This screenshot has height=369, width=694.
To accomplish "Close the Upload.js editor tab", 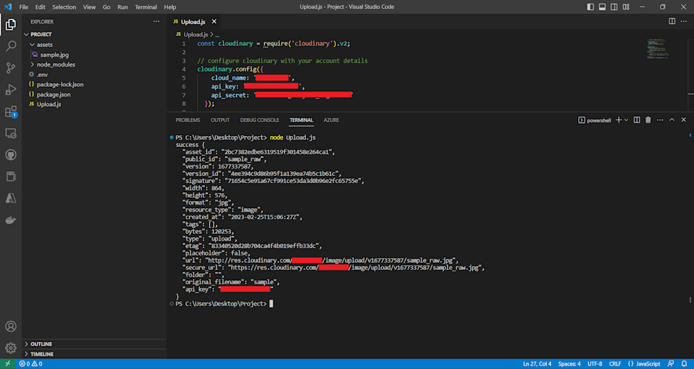I will point(214,22).
